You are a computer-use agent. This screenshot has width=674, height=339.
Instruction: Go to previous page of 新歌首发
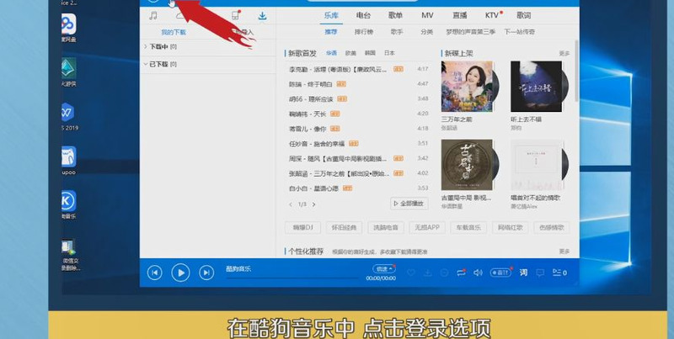coord(291,204)
